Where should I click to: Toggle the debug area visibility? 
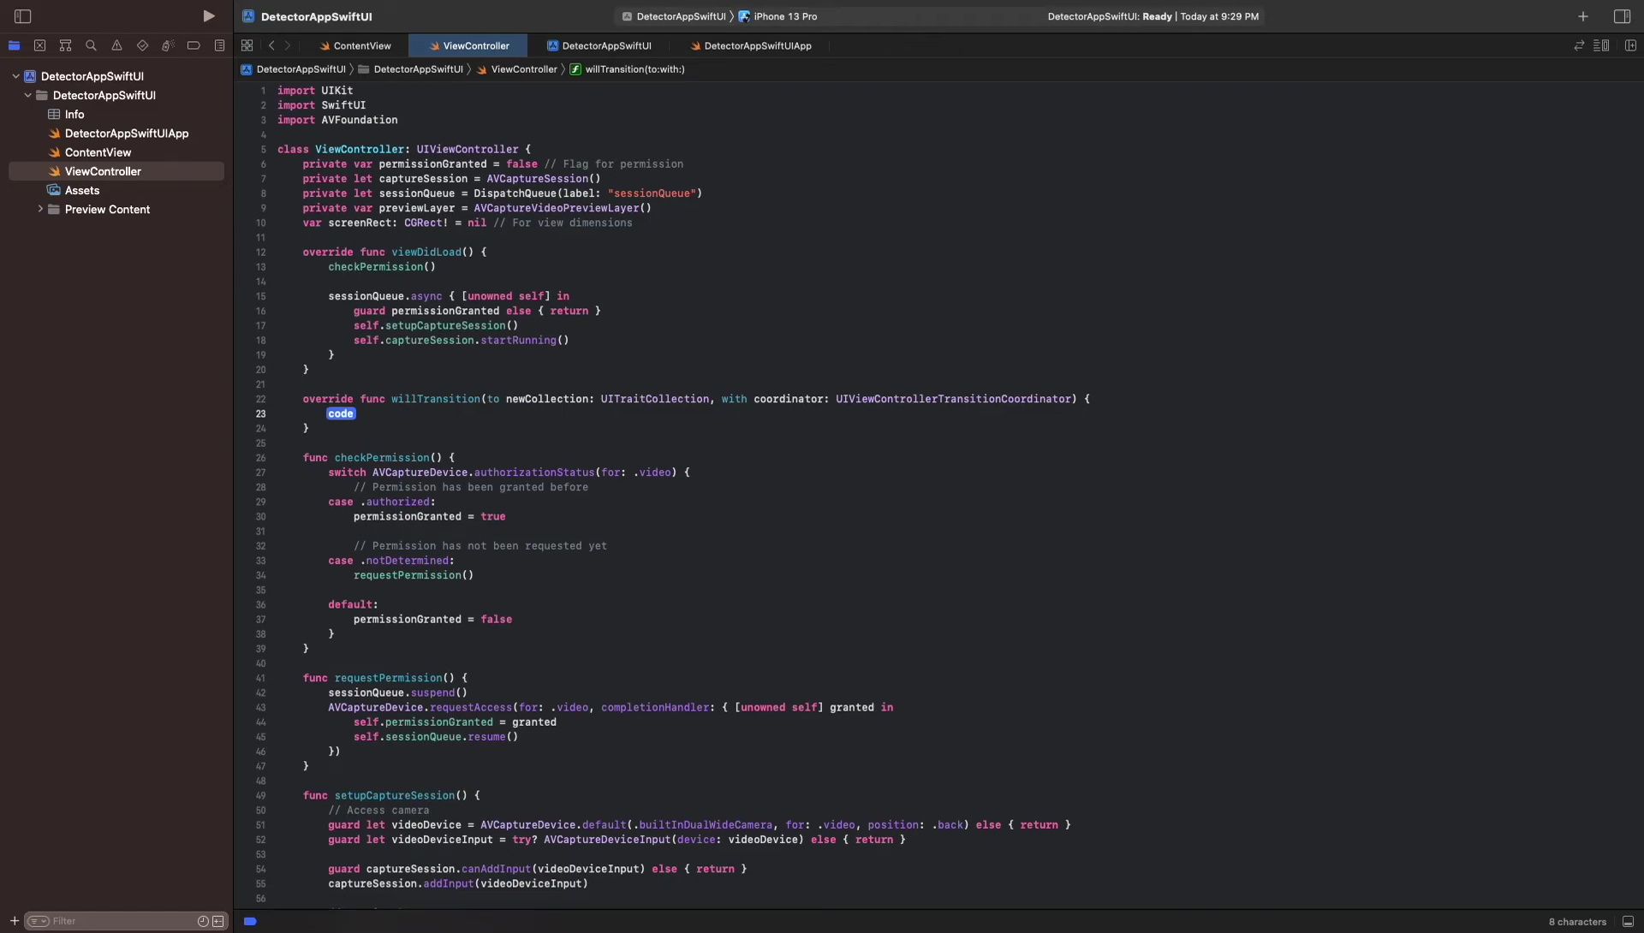pyautogui.click(x=1628, y=922)
